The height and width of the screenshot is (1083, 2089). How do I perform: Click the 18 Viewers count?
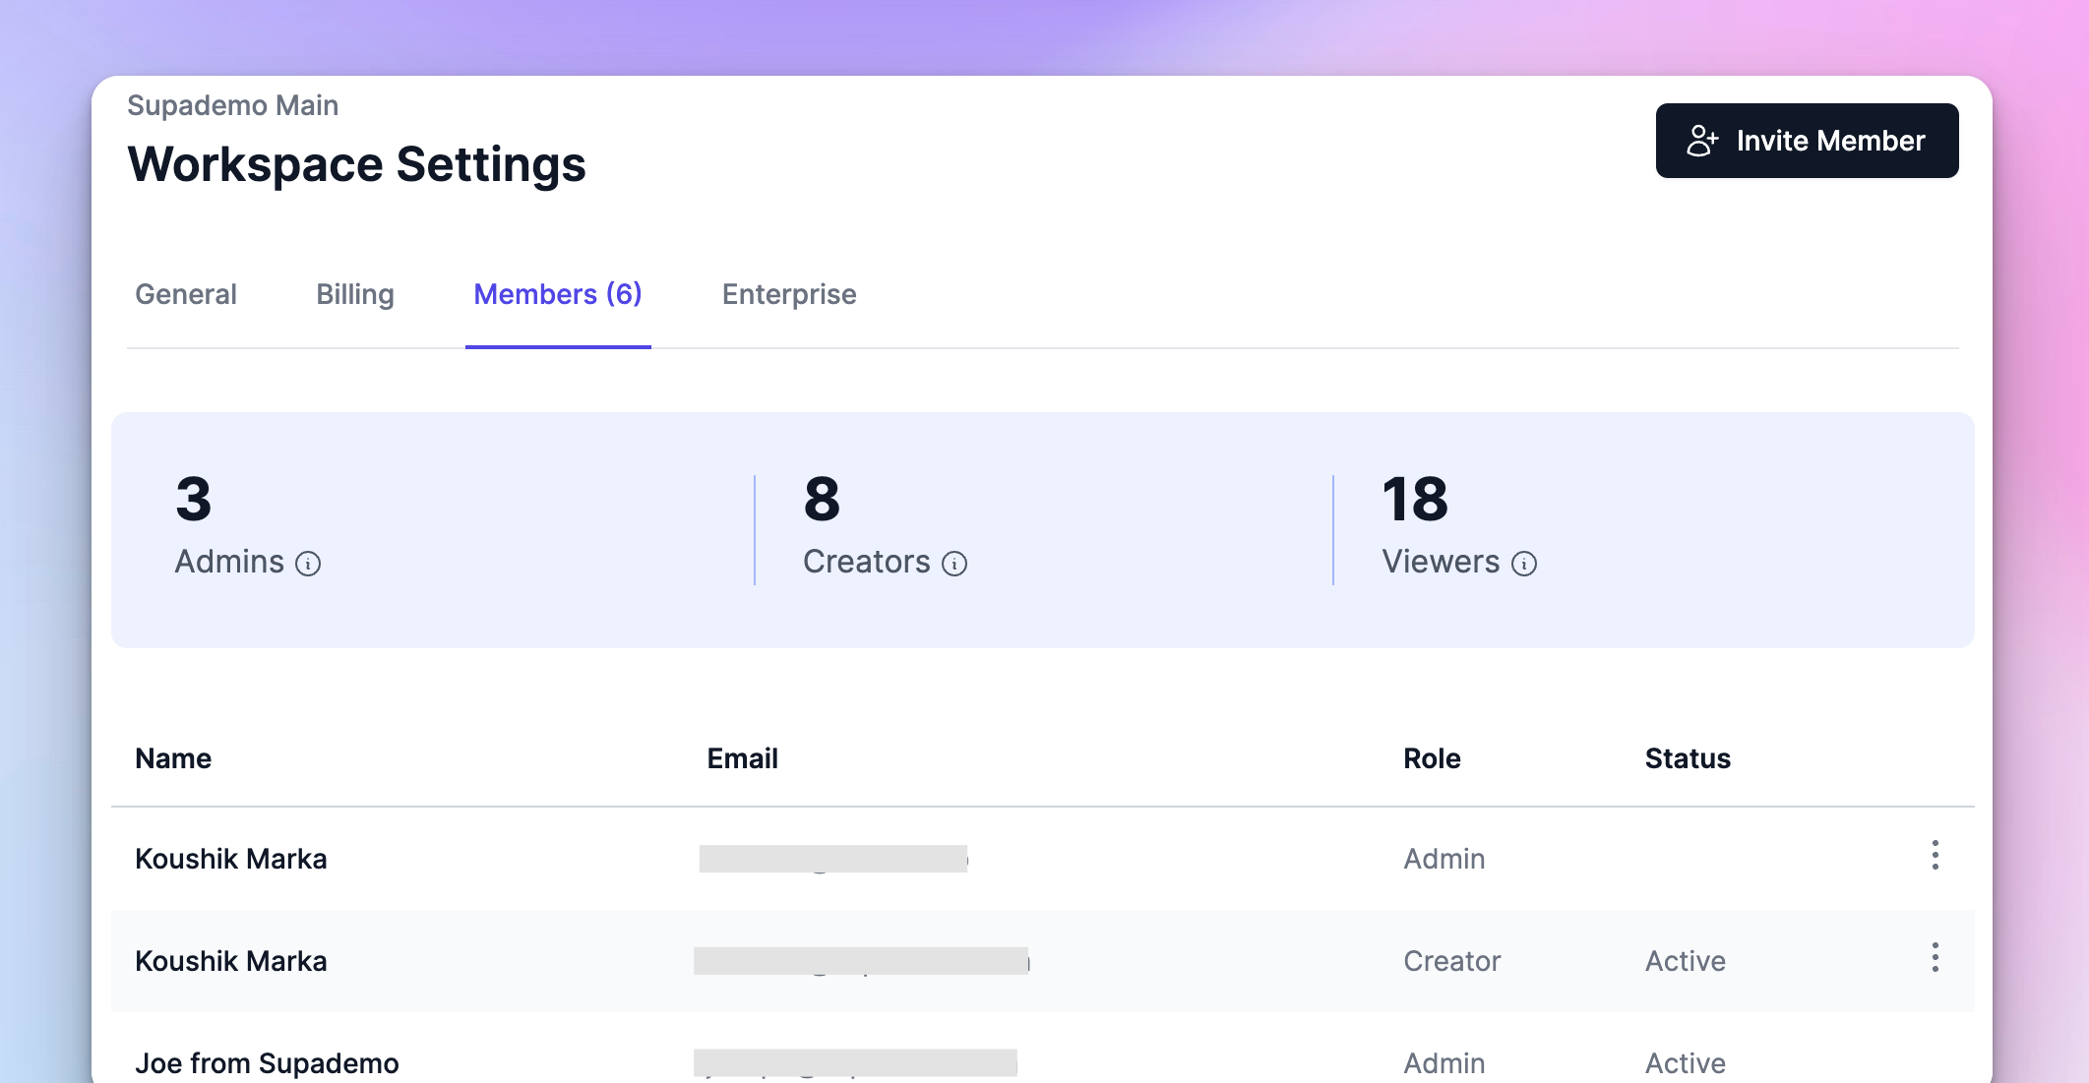pyautogui.click(x=1415, y=499)
